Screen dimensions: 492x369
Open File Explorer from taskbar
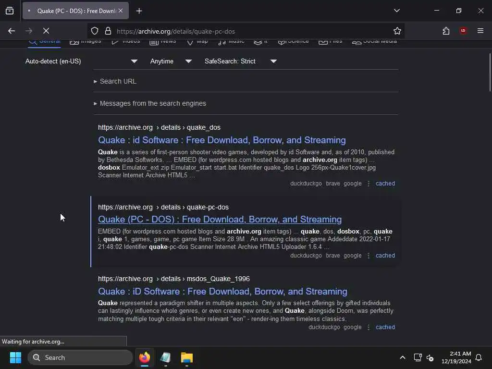pos(187,357)
